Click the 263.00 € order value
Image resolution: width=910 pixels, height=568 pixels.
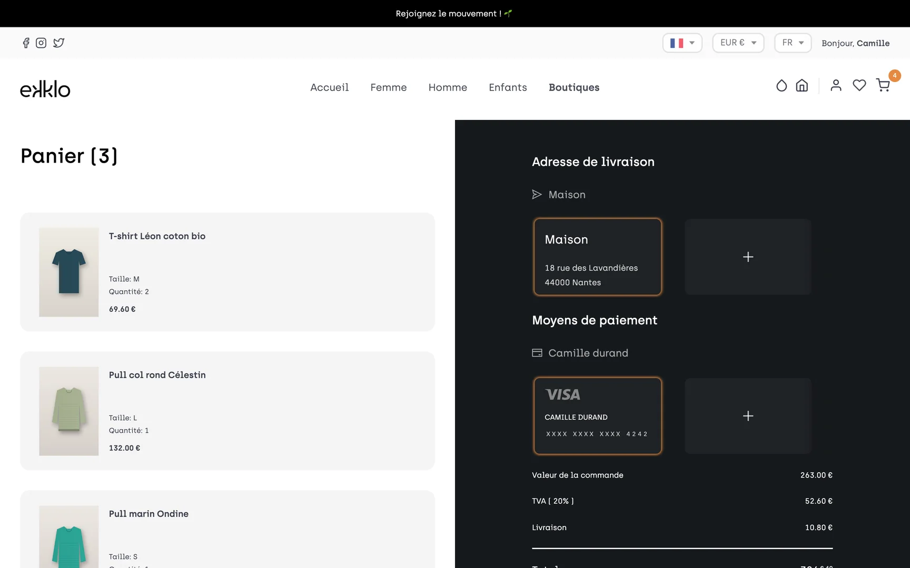tap(816, 475)
